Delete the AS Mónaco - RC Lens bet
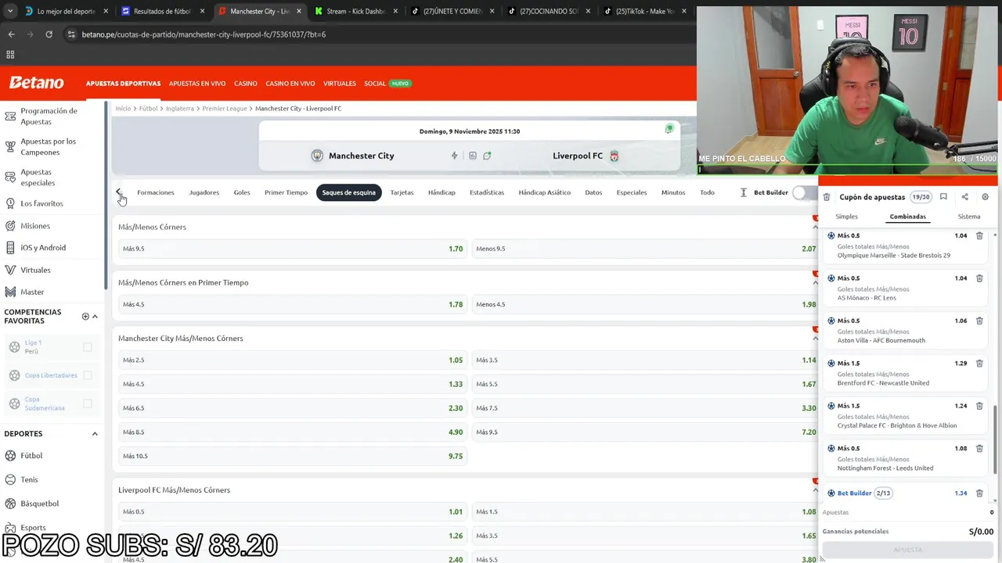Viewport: 1002px width, 563px height. 979,278
